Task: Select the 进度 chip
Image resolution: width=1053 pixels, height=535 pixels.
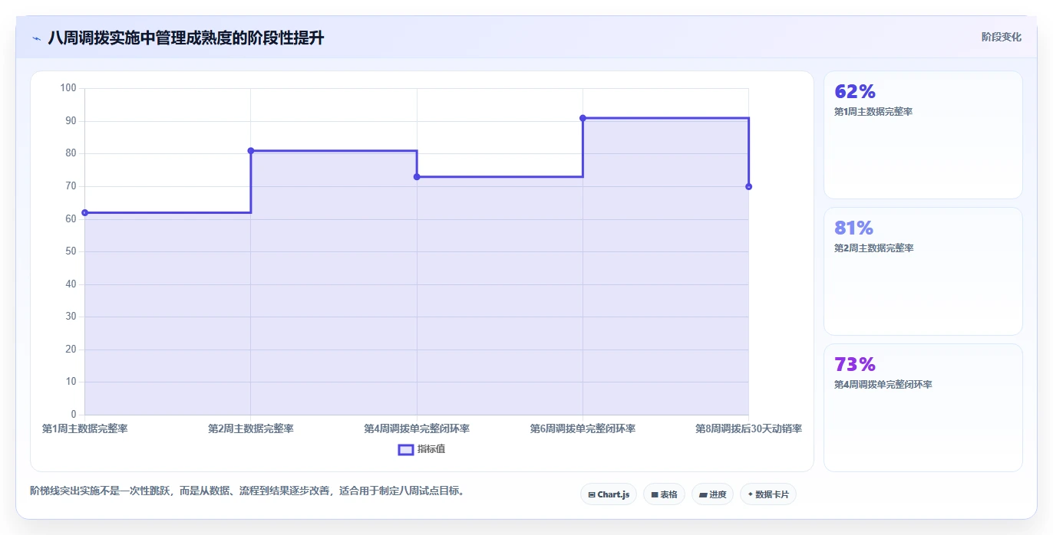Action: point(712,494)
